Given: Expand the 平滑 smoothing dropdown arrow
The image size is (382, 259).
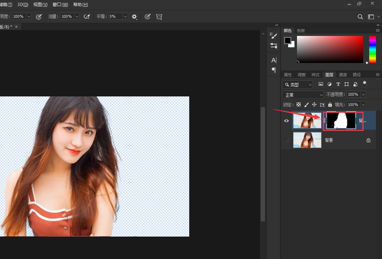Looking at the screenshot, I should coord(125,17).
